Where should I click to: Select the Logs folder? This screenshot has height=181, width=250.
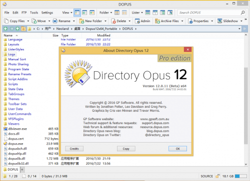9,54
